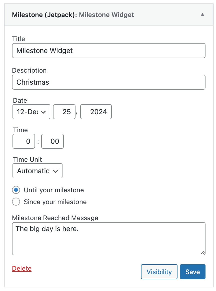This screenshot has width=216, height=291.
Task: Click the Title field containing Milestone Widget
Action: 108,51
